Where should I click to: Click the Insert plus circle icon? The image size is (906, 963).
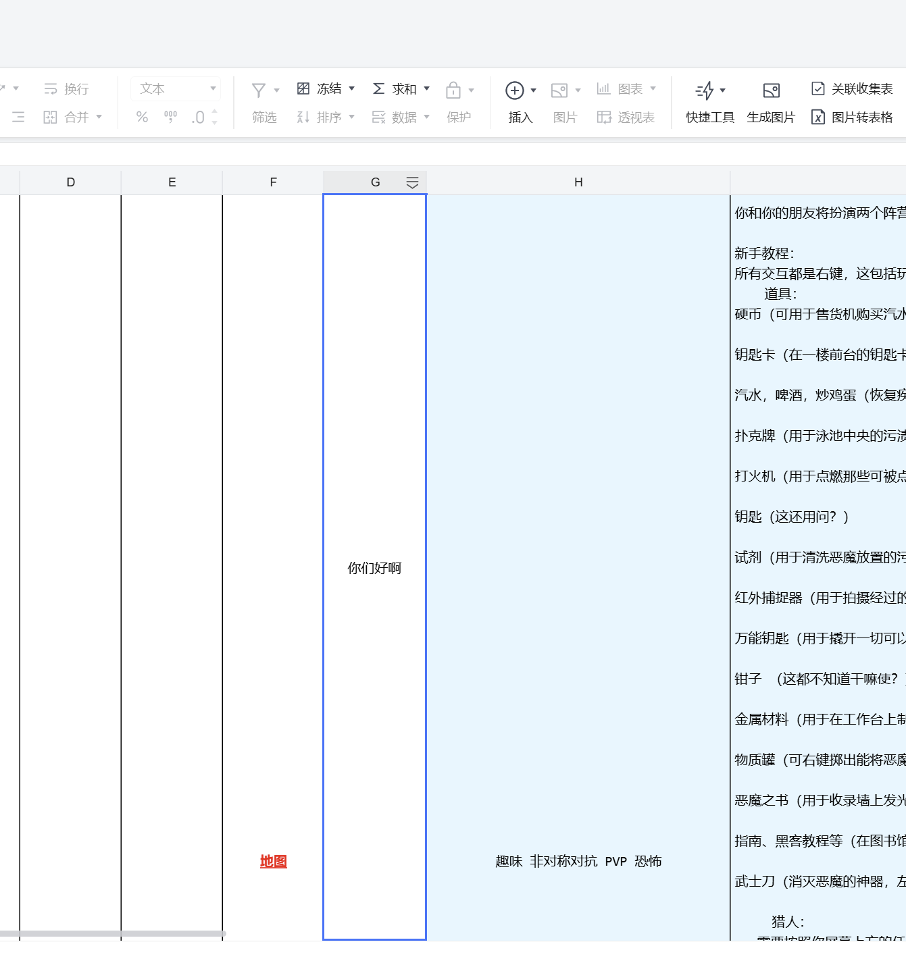[x=514, y=90]
